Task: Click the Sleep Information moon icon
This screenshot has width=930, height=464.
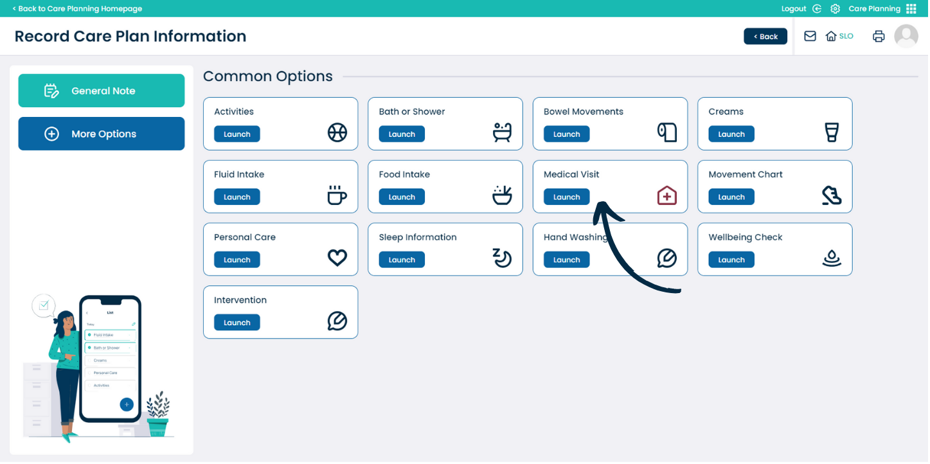Action: pyautogui.click(x=502, y=258)
